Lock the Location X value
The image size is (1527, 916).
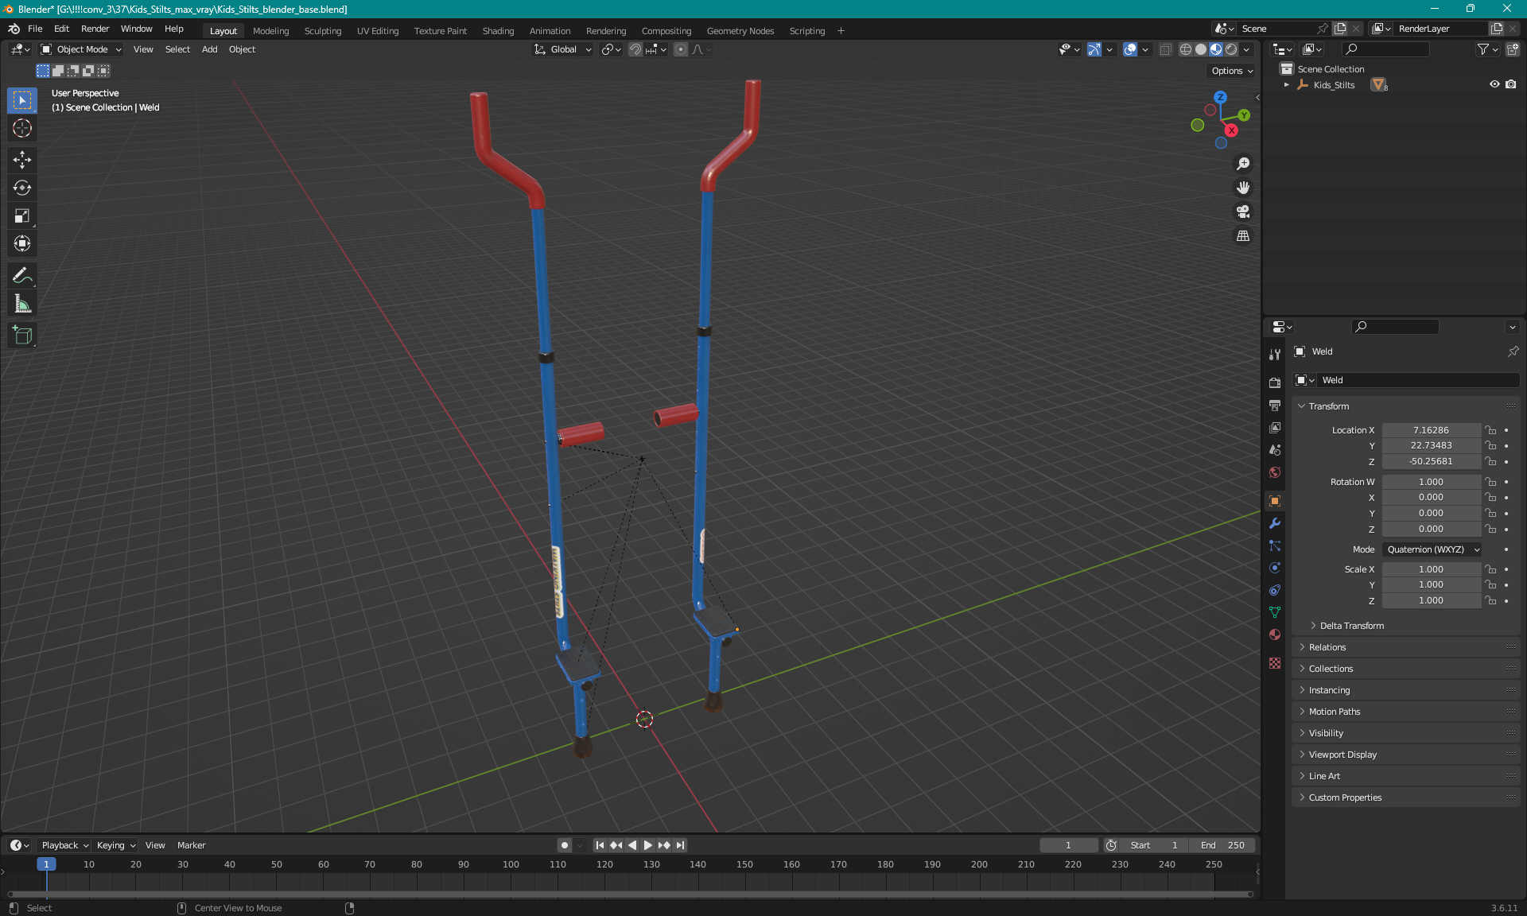tap(1491, 430)
